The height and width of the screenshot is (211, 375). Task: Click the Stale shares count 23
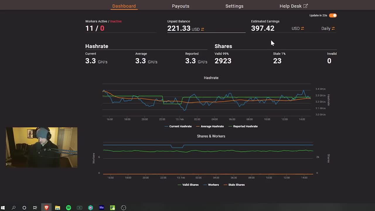point(277,61)
